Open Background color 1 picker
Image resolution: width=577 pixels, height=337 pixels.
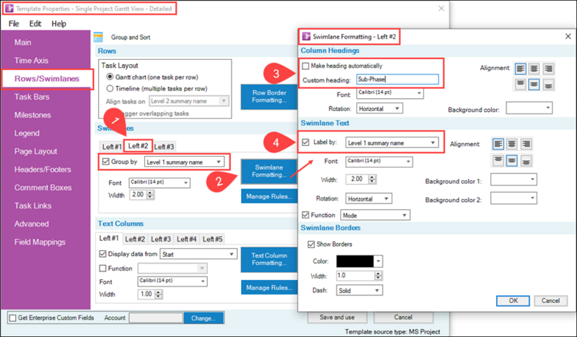click(x=514, y=180)
